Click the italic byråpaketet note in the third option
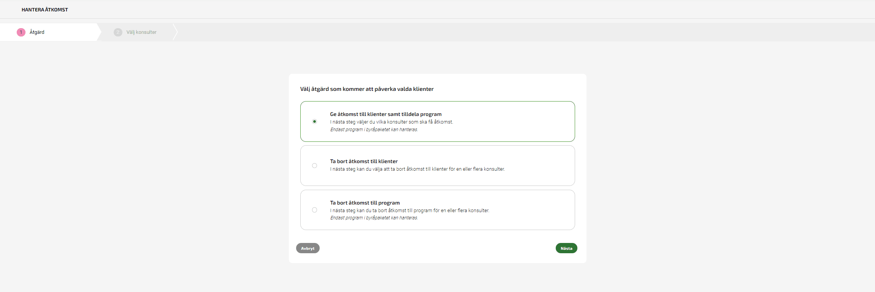Viewport: 875px width, 292px height. (x=374, y=218)
